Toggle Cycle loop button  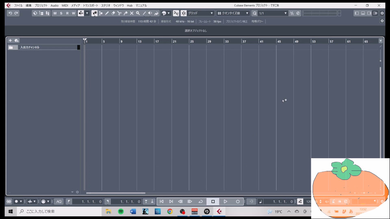click(x=200, y=202)
